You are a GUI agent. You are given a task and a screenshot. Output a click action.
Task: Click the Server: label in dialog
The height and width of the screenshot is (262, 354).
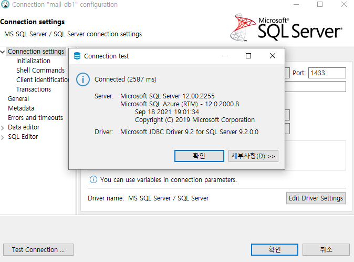[x=104, y=96]
